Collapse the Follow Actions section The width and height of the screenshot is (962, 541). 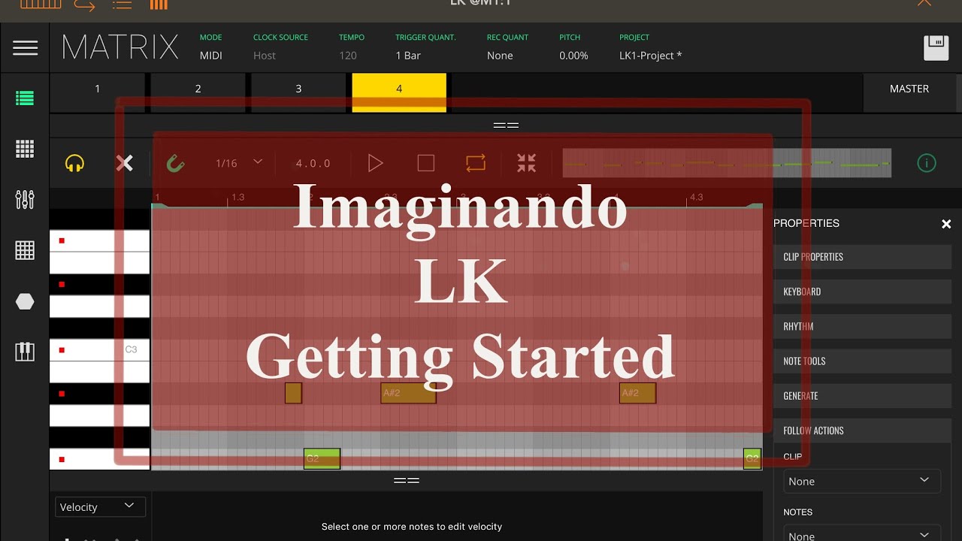click(862, 431)
